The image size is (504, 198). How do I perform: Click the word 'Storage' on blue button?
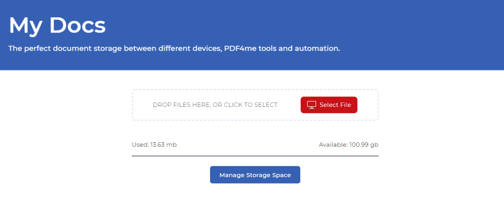tap(257, 175)
